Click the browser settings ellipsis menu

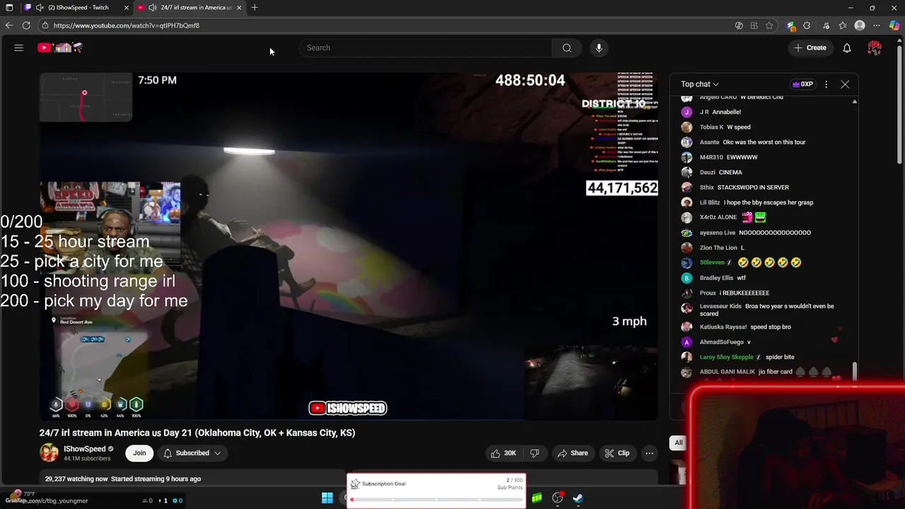pos(877,25)
